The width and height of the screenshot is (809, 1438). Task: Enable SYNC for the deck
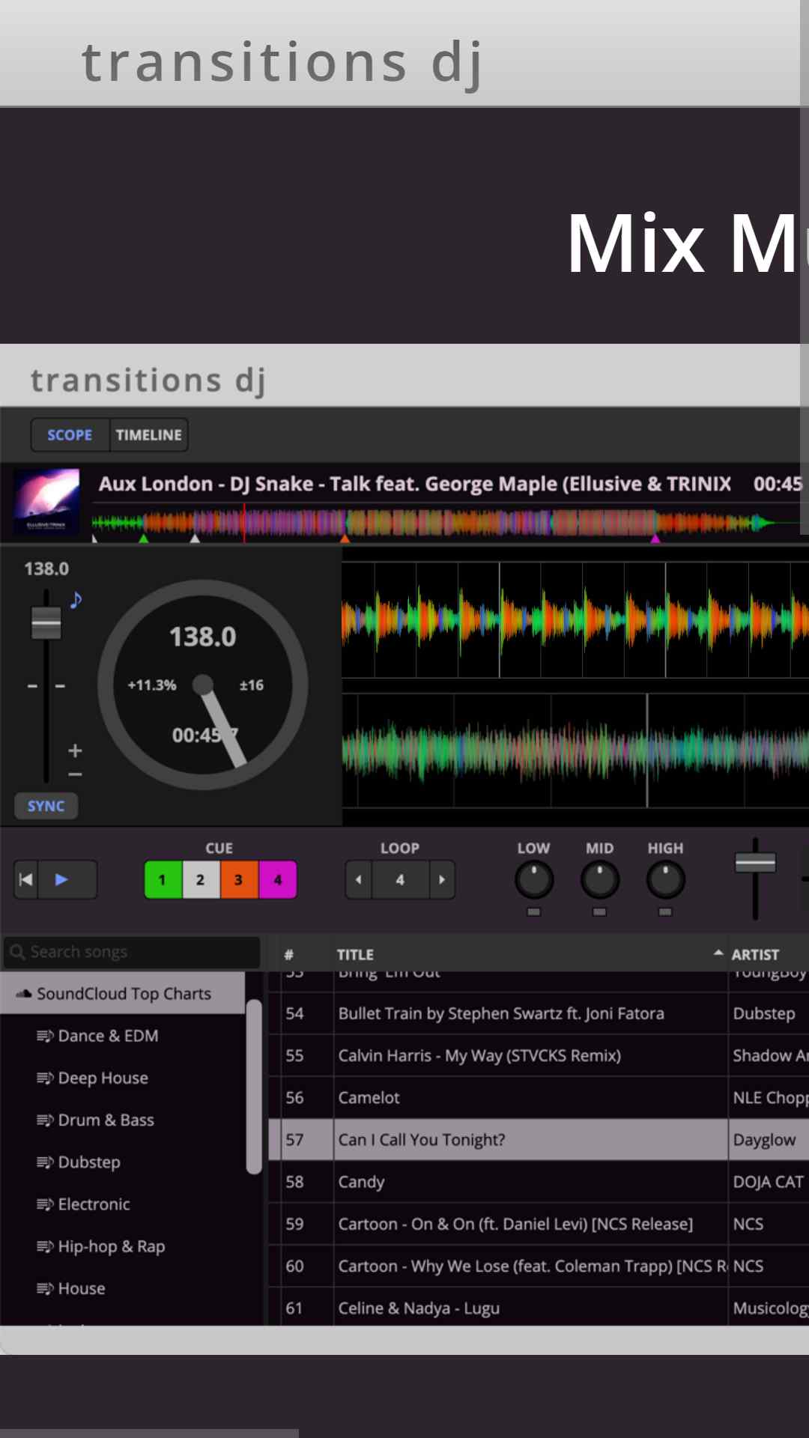tap(46, 806)
